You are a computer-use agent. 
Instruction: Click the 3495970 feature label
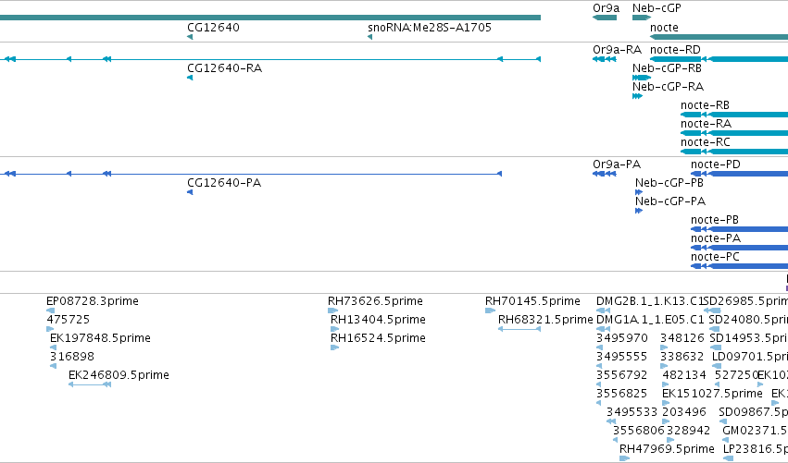click(x=622, y=338)
